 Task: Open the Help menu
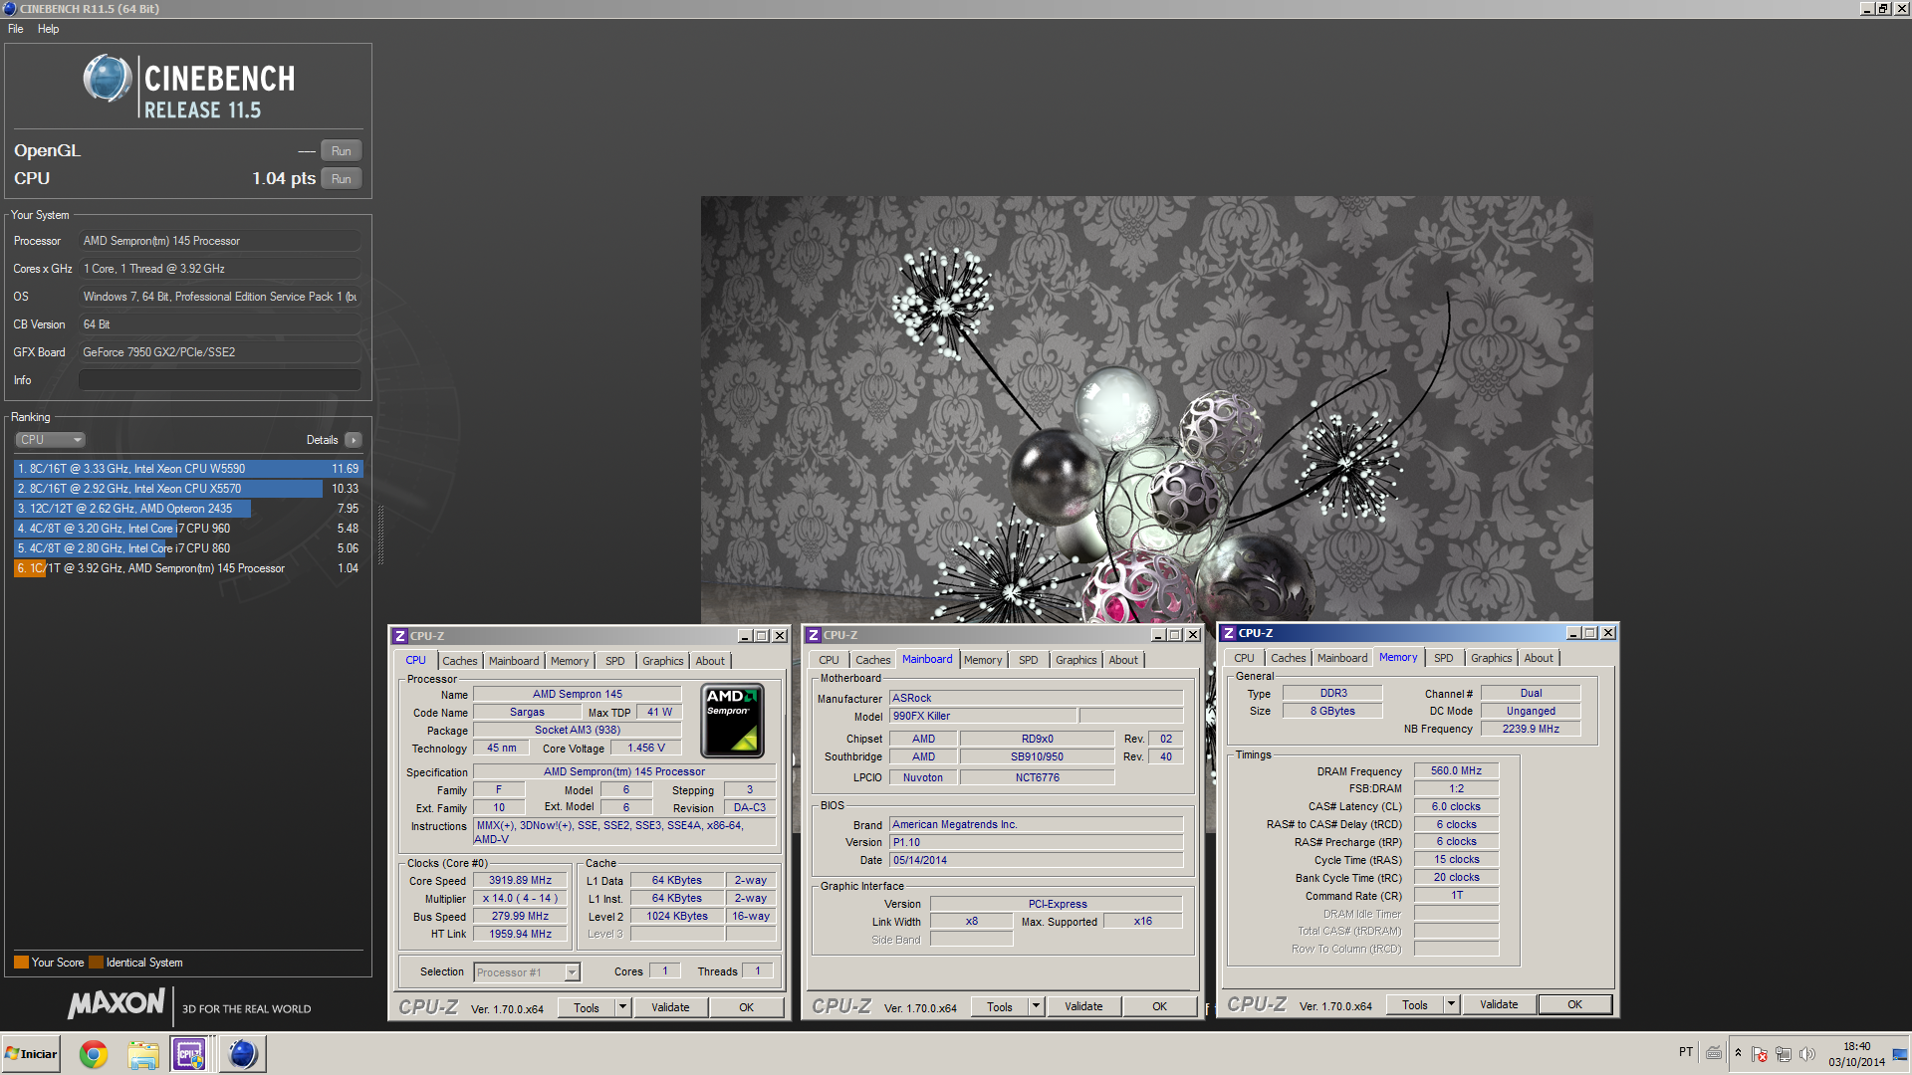[x=48, y=29]
